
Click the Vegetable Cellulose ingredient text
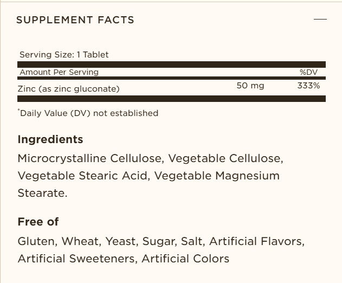click(225, 159)
